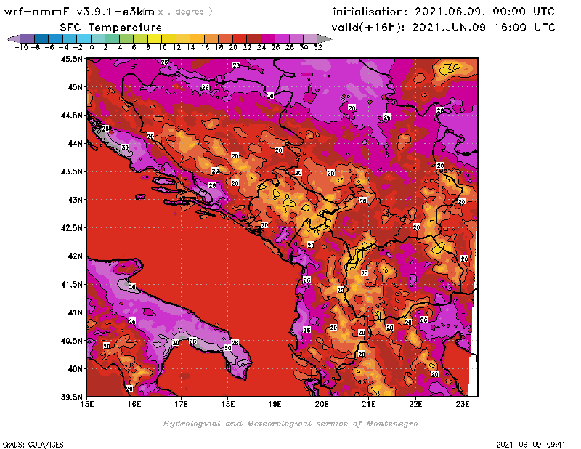Click the orange swatch between 14 and 16

click(197, 39)
